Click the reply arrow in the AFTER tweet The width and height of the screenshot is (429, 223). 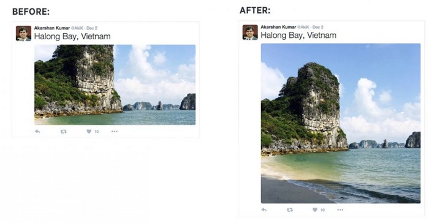[264, 210]
